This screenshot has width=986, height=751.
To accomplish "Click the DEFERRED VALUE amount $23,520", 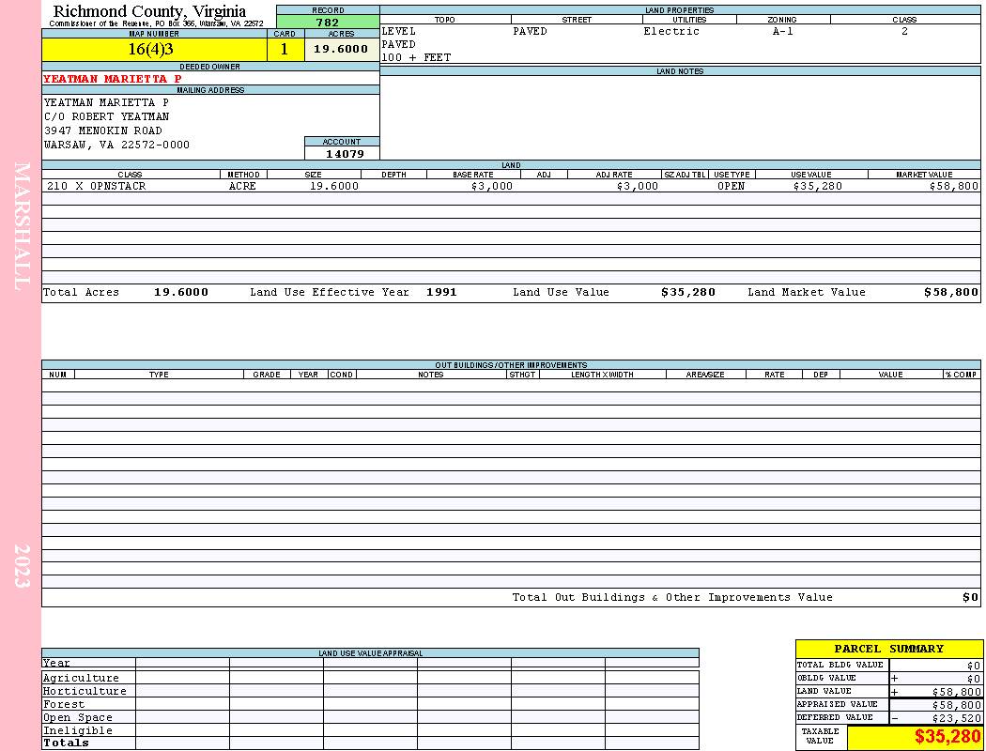I will (957, 718).
